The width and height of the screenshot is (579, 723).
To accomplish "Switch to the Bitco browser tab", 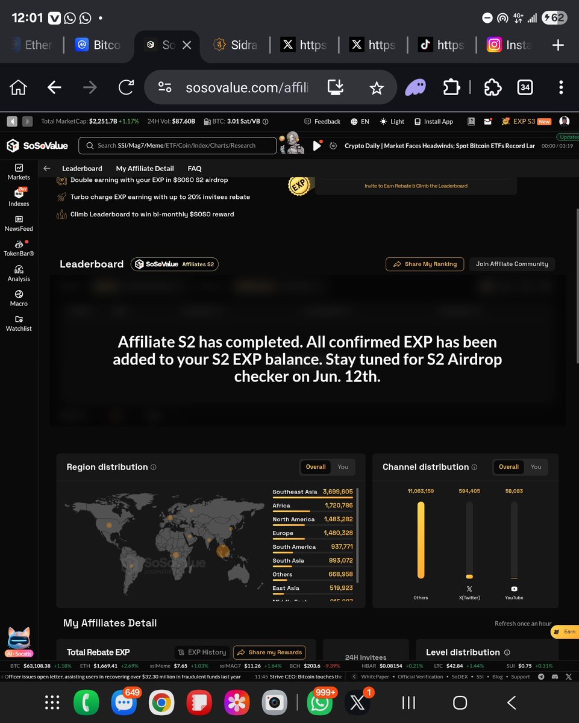I will coord(98,45).
